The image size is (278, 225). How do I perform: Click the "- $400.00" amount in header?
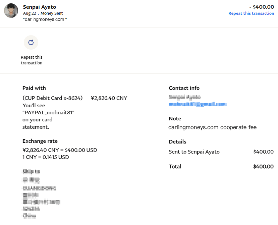point(262,7)
